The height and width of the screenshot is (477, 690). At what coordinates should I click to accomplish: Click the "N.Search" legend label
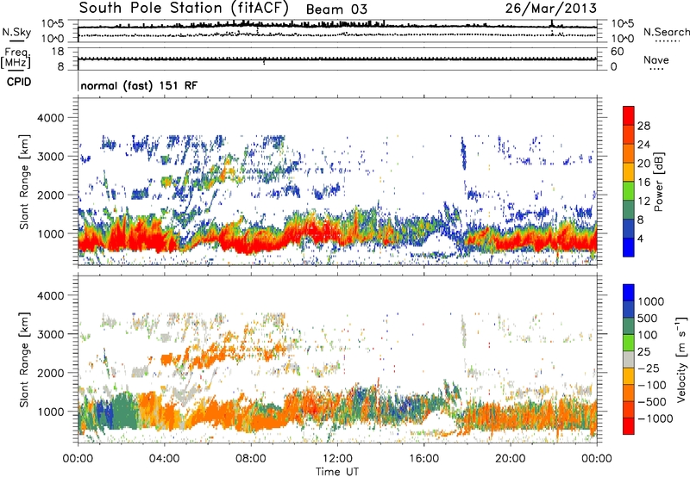click(x=667, y=32)
